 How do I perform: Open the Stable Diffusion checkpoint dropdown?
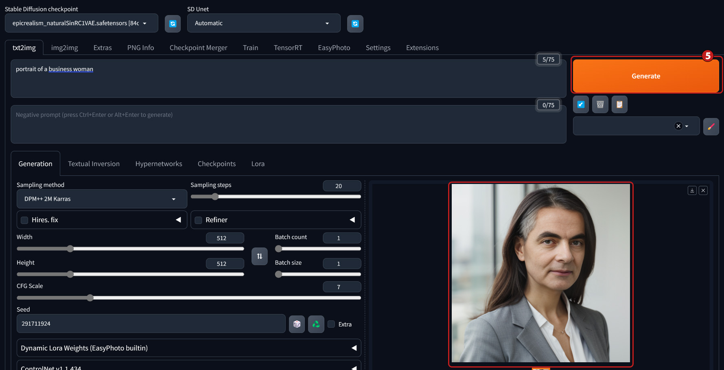[x=81, y=23]
